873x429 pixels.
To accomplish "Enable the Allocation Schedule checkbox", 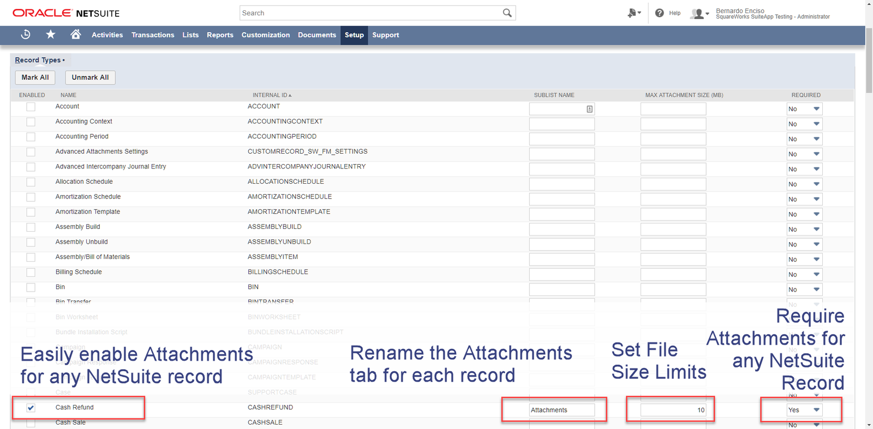I will (31, 182).
